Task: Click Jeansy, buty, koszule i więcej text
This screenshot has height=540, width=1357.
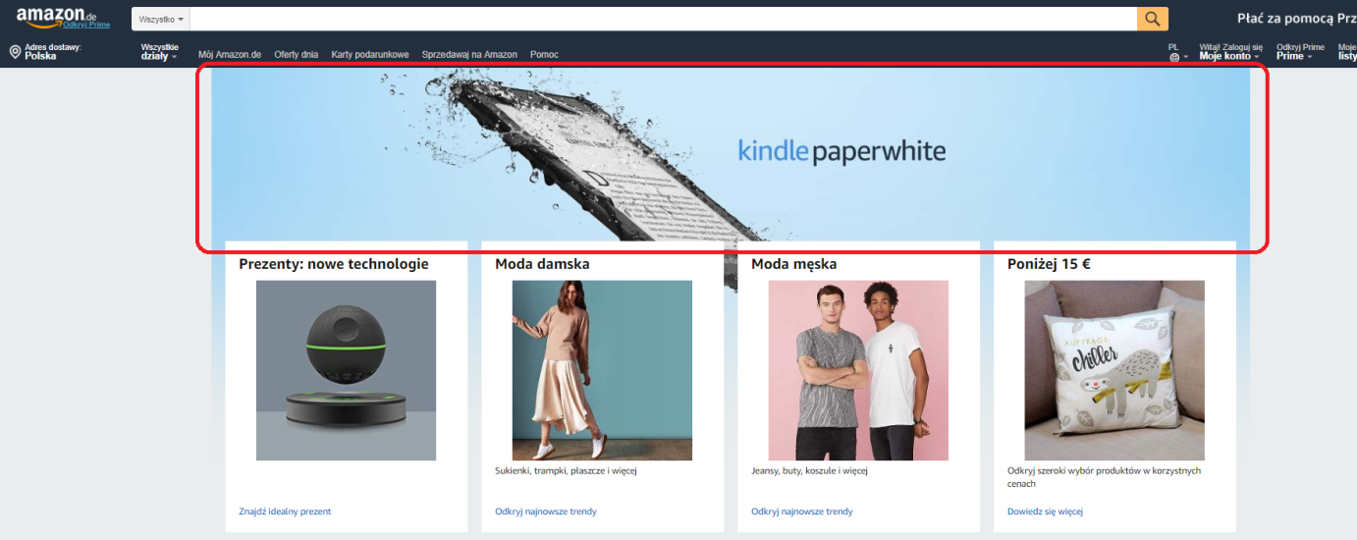Action: pos(809,470)
